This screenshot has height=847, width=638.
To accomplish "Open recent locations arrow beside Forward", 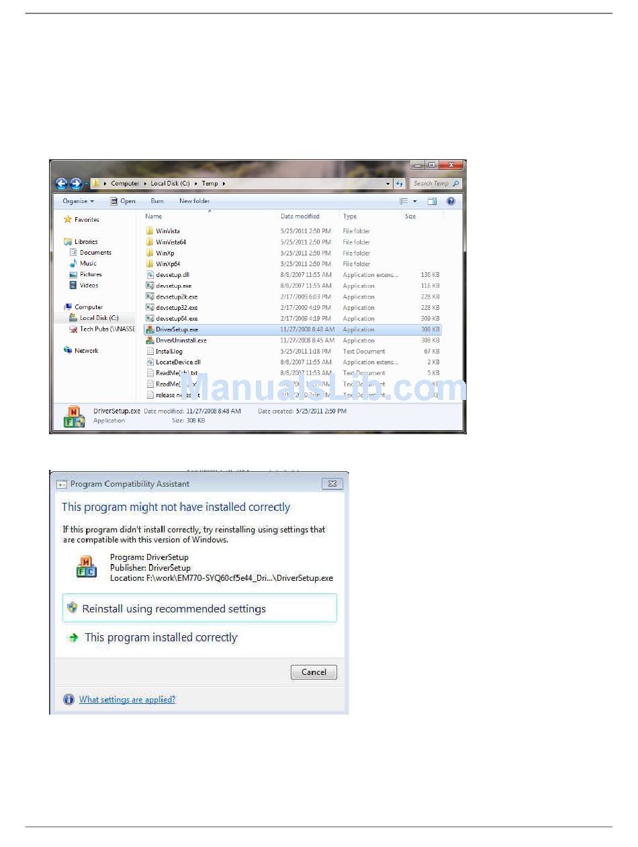I will 87,184.
